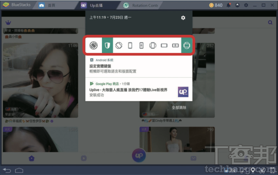The image size is (278, 175).
Task: Select the reverse portrait icon marked R
Action: coord(141,45)
